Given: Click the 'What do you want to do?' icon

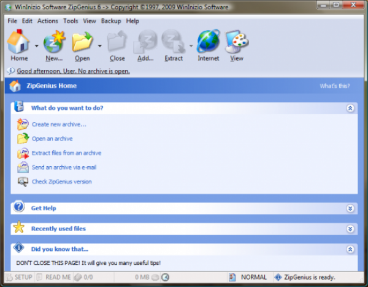Looking at the screenshot, I should pyautogui.click(x=19, y=106).
